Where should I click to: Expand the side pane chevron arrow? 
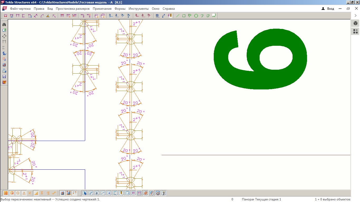356,16
